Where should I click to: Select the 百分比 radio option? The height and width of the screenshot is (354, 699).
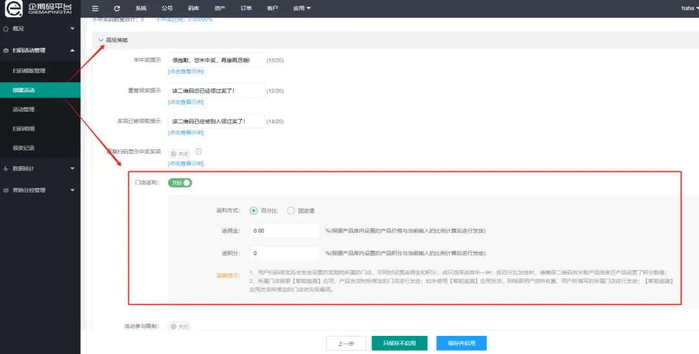(254, 211)
